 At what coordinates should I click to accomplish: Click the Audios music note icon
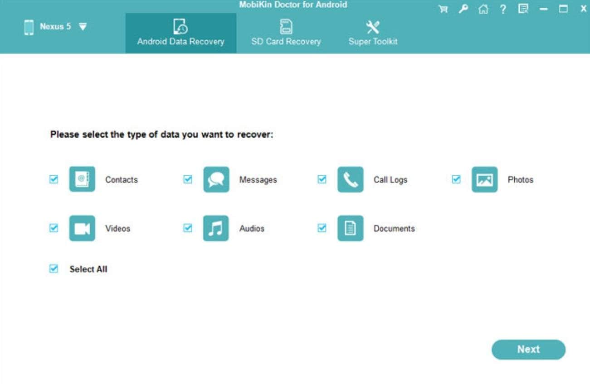[216, 228]
